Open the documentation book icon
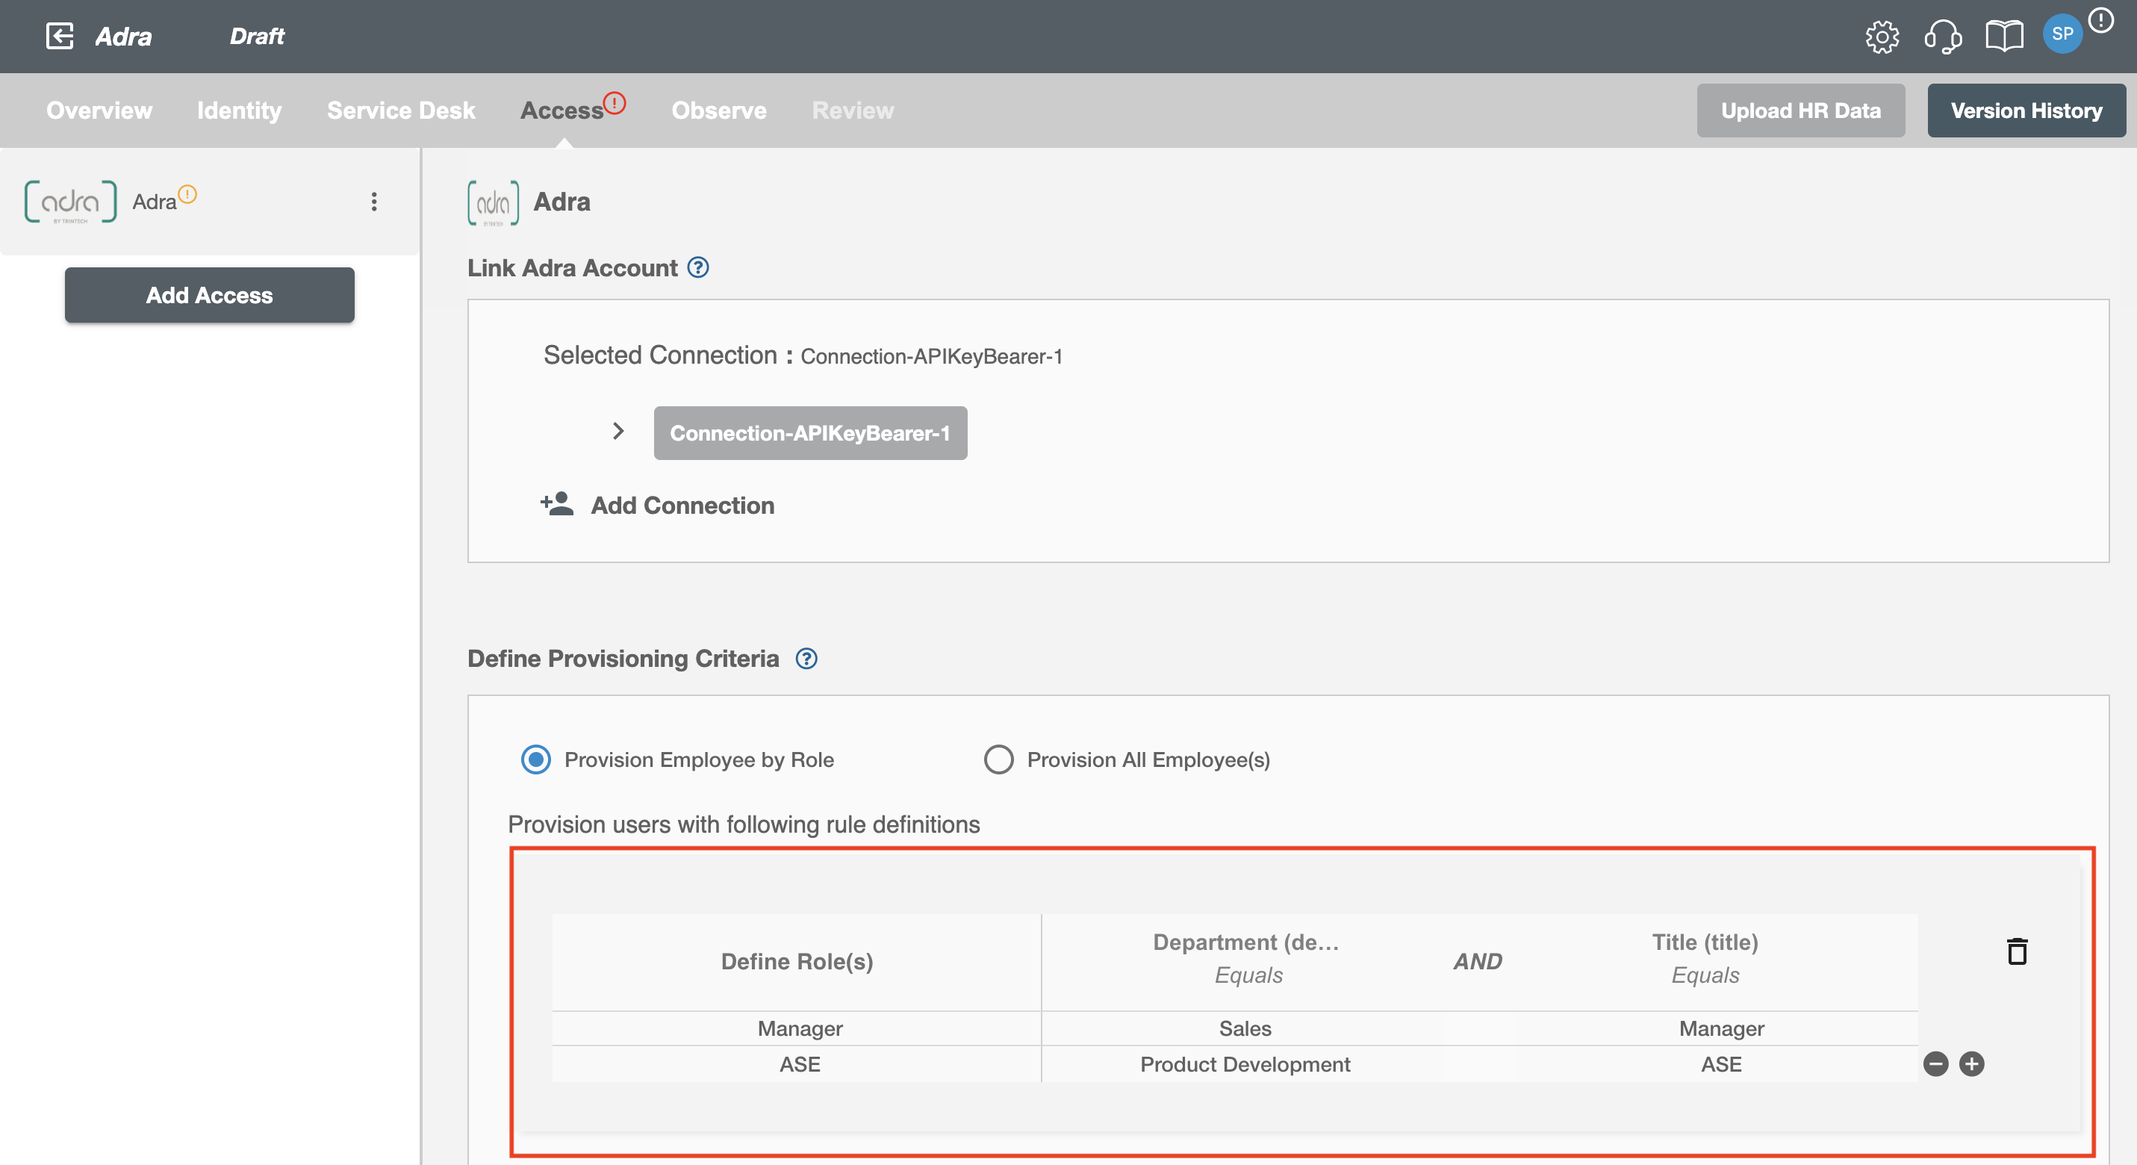 click(x=2004, y=37)
